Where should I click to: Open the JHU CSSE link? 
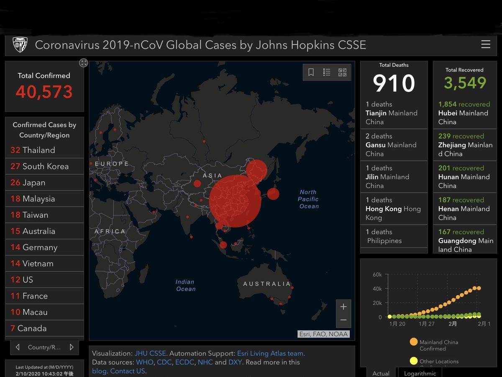tap(150, 353)
